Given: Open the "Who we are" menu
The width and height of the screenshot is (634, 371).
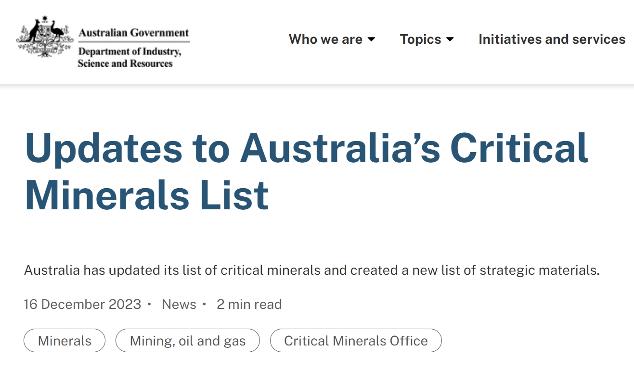Looking at the screenshot, I should [325, 39].
